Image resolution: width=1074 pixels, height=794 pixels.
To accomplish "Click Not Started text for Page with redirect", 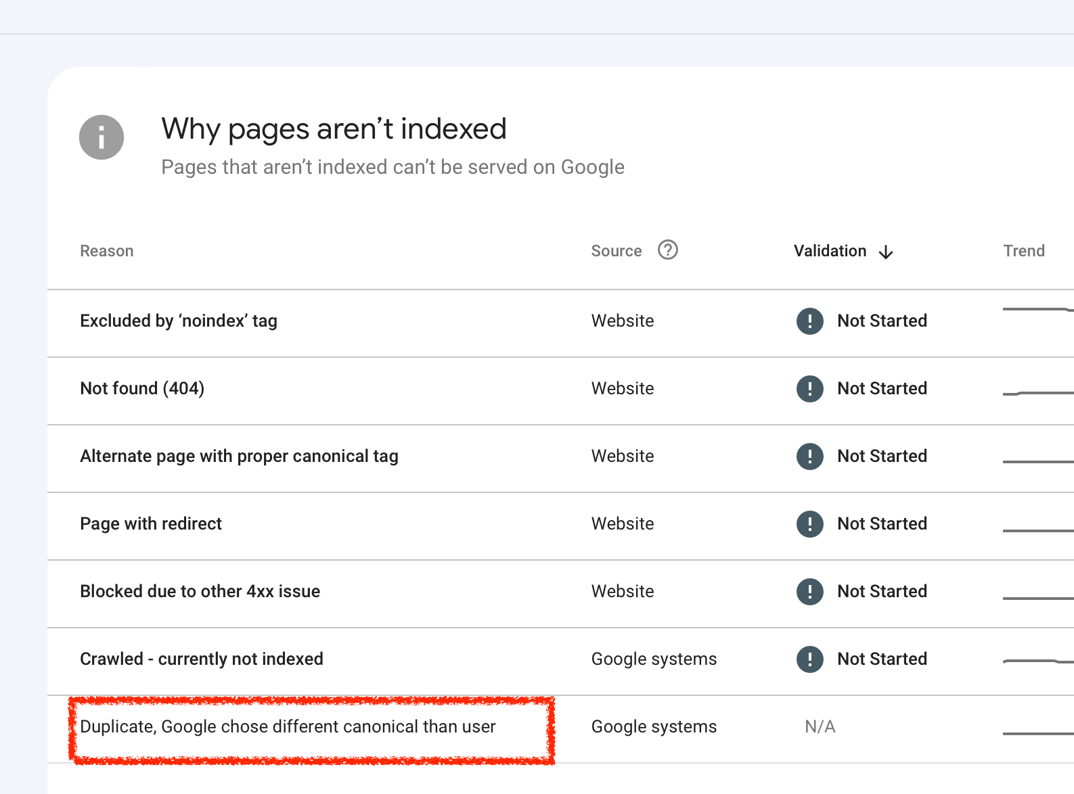I will [x=882, y=523].
